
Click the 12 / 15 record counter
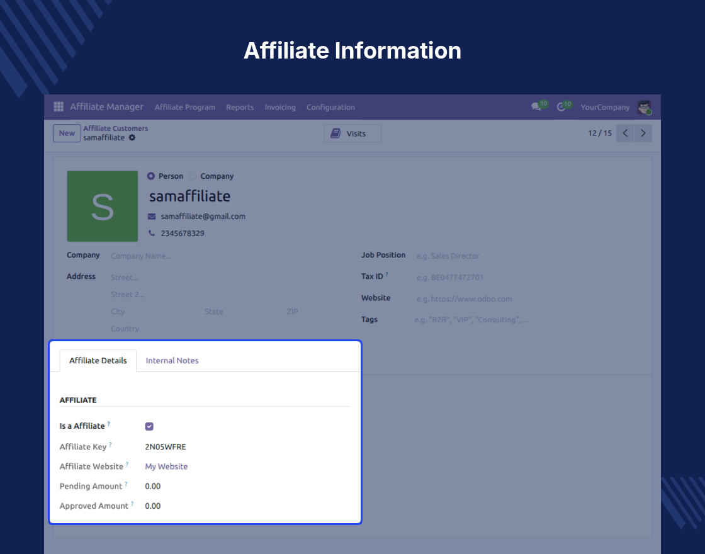(600, 133)
